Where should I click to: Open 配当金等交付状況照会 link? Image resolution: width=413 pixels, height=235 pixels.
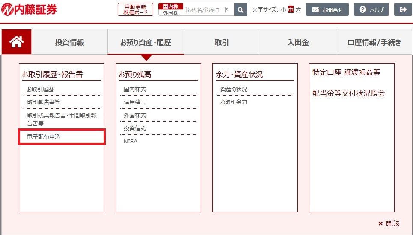[349, 93]
